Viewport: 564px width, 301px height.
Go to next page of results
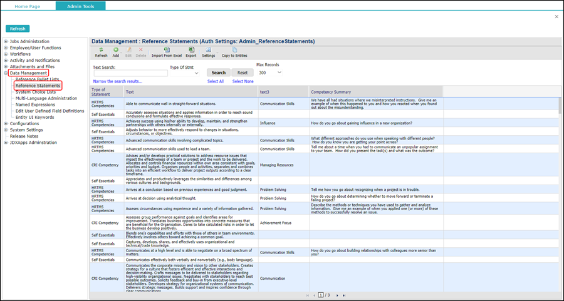(337, 295)
